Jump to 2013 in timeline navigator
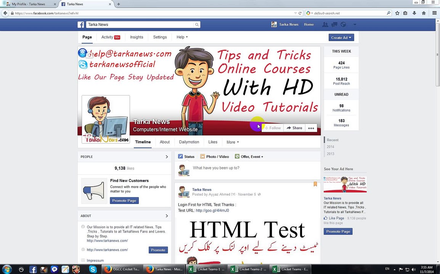The height and width of the screenshot is (274, 440). tap(331, 154)
